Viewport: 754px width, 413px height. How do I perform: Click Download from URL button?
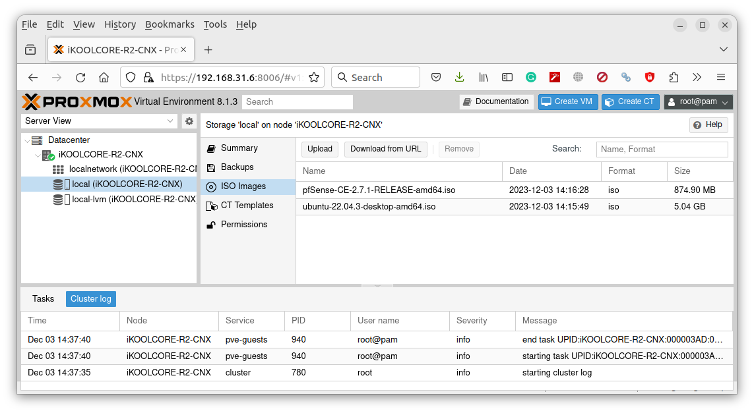386,149
